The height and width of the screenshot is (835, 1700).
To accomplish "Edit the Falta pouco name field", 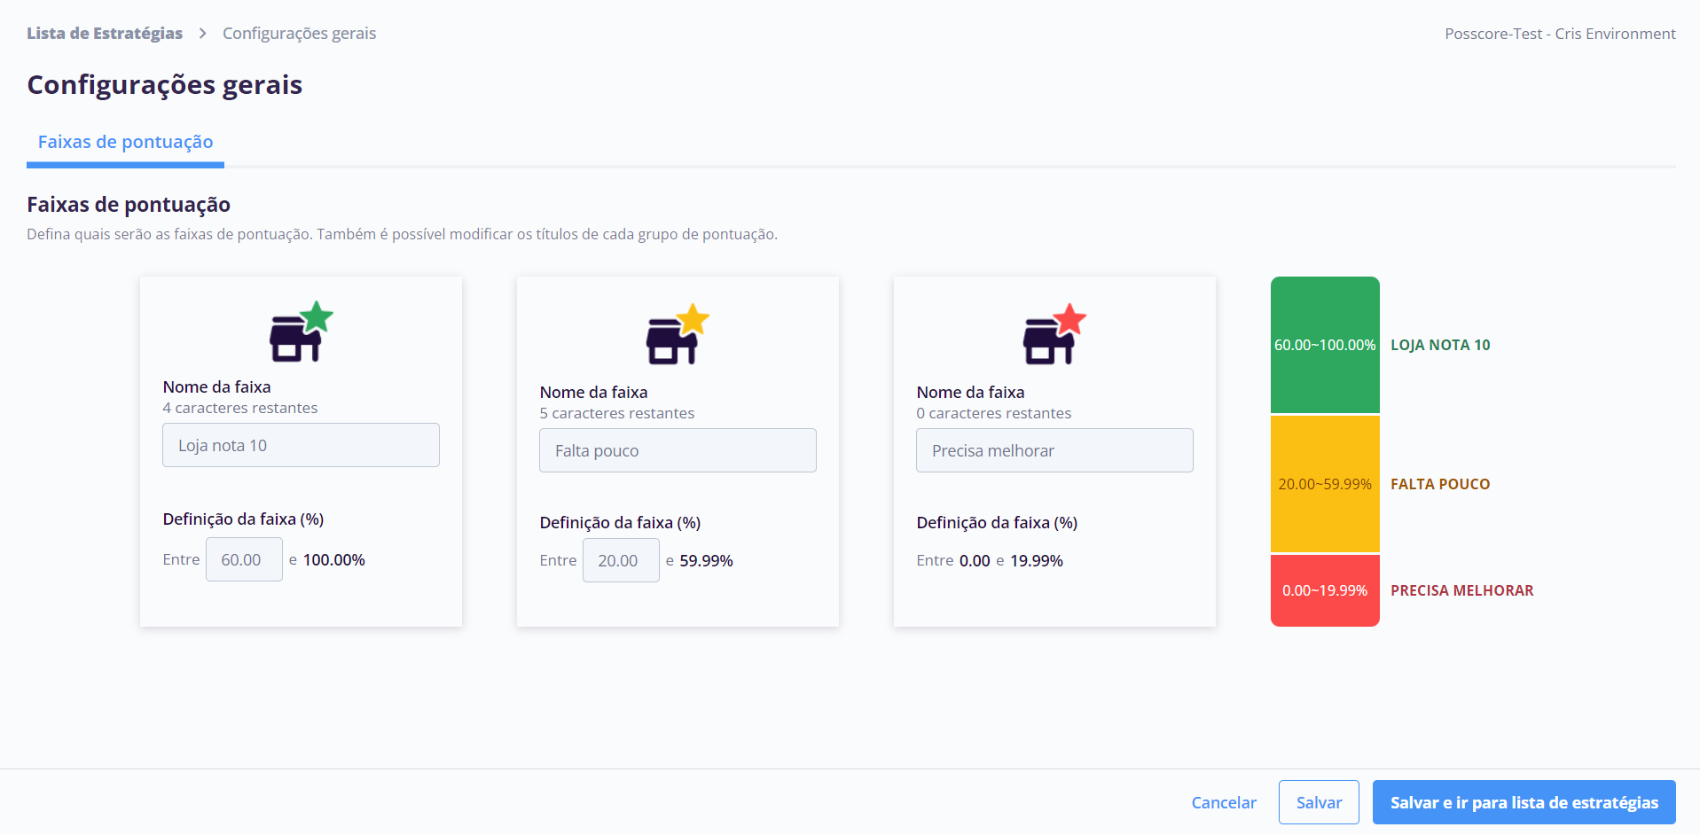I will click(678, 450).
